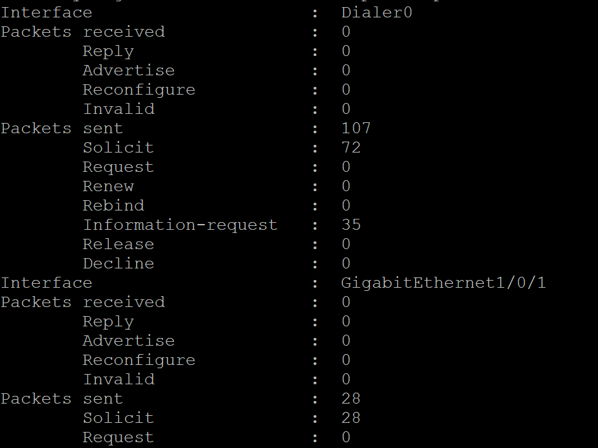The width and height of the screenshot is (598, 448).
Task: Select Reply label under GigabitEthernet1/0/1
Action: tap(108, 321)
